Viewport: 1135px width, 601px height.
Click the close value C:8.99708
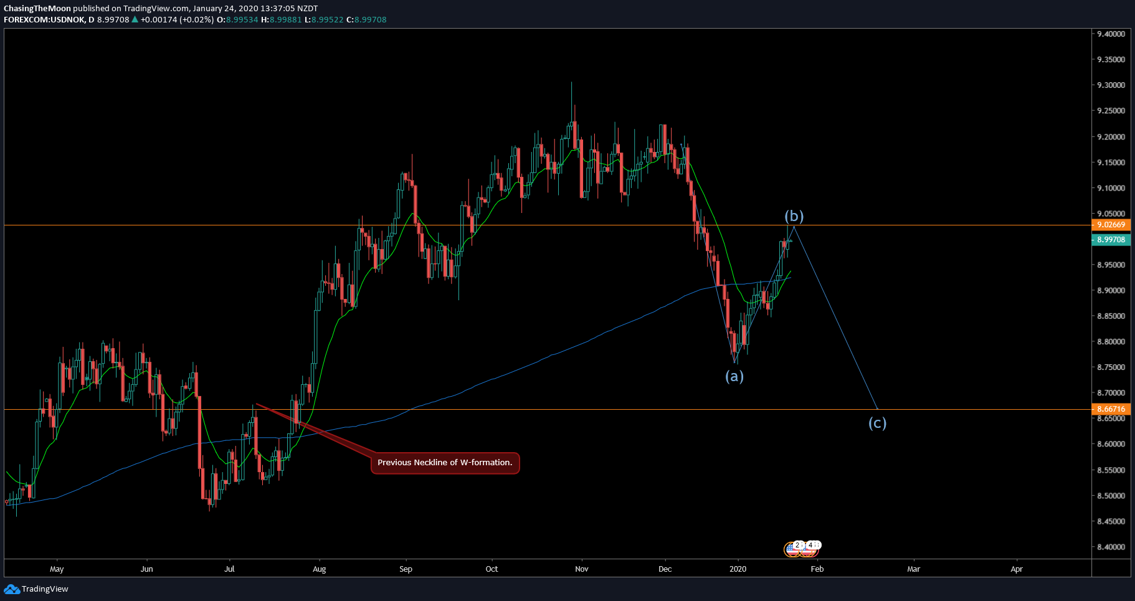[x=366, y=19]
